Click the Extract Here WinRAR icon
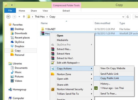The height and width of the screenshot is (100, 138). 52,53
